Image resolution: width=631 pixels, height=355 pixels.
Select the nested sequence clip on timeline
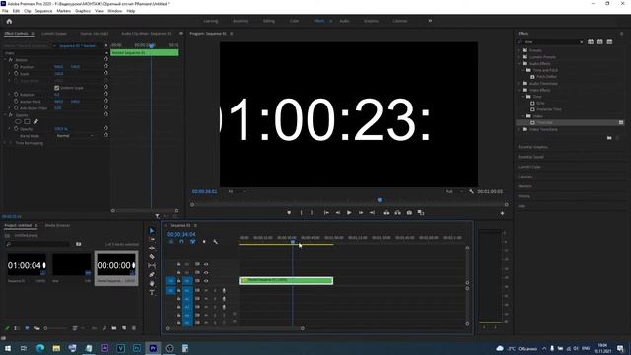coord(286,280)
